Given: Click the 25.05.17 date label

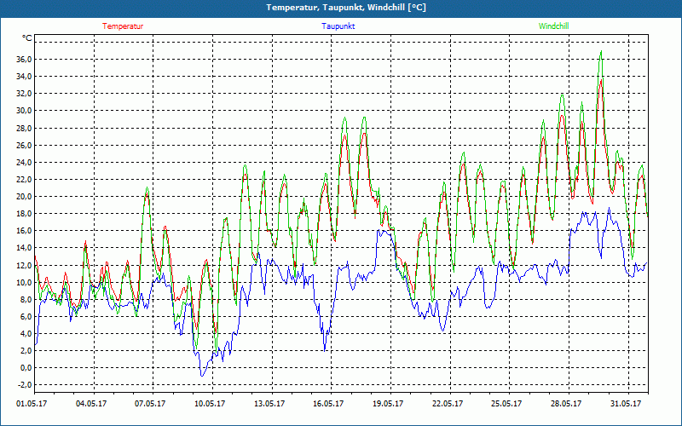Looking at the screenshot, I should [x=506, y=404].
